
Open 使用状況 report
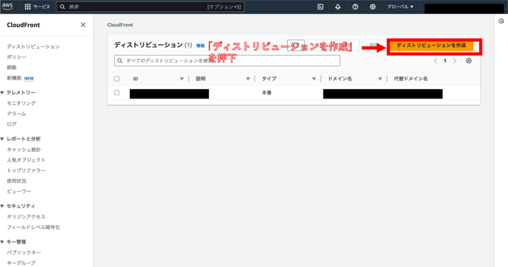[x=16, y=181]
